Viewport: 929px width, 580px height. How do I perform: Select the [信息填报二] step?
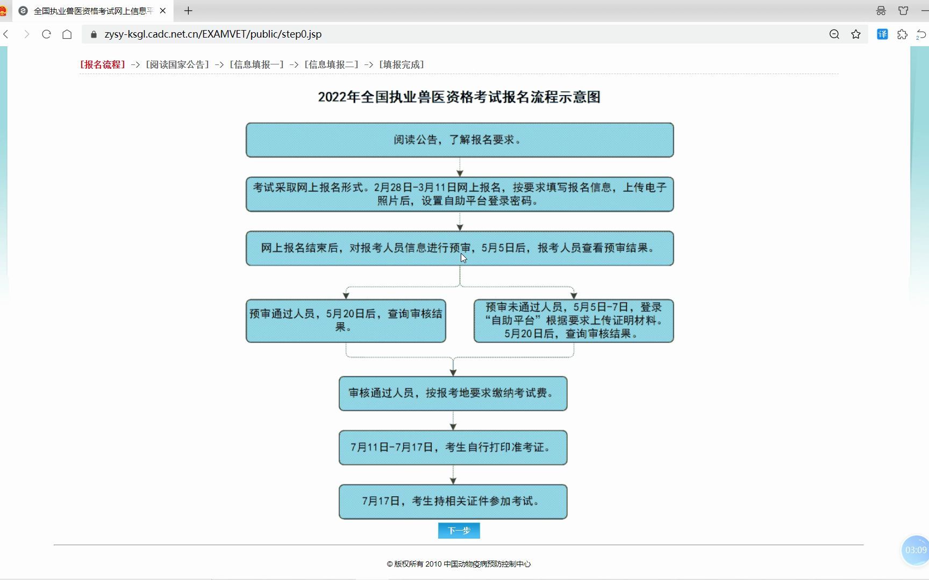tap(331, 64)
